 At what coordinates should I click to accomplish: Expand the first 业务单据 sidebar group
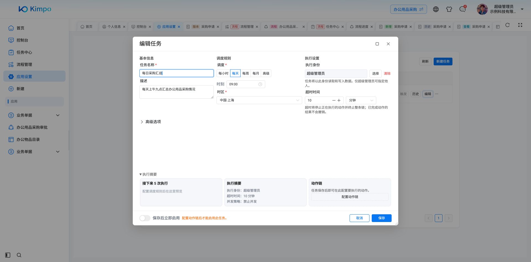click(x=34, y=115)
